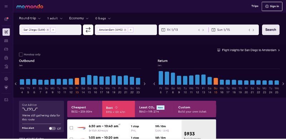
Task: Enable the Nonstop only checkbox
Action: coord(21,54)
